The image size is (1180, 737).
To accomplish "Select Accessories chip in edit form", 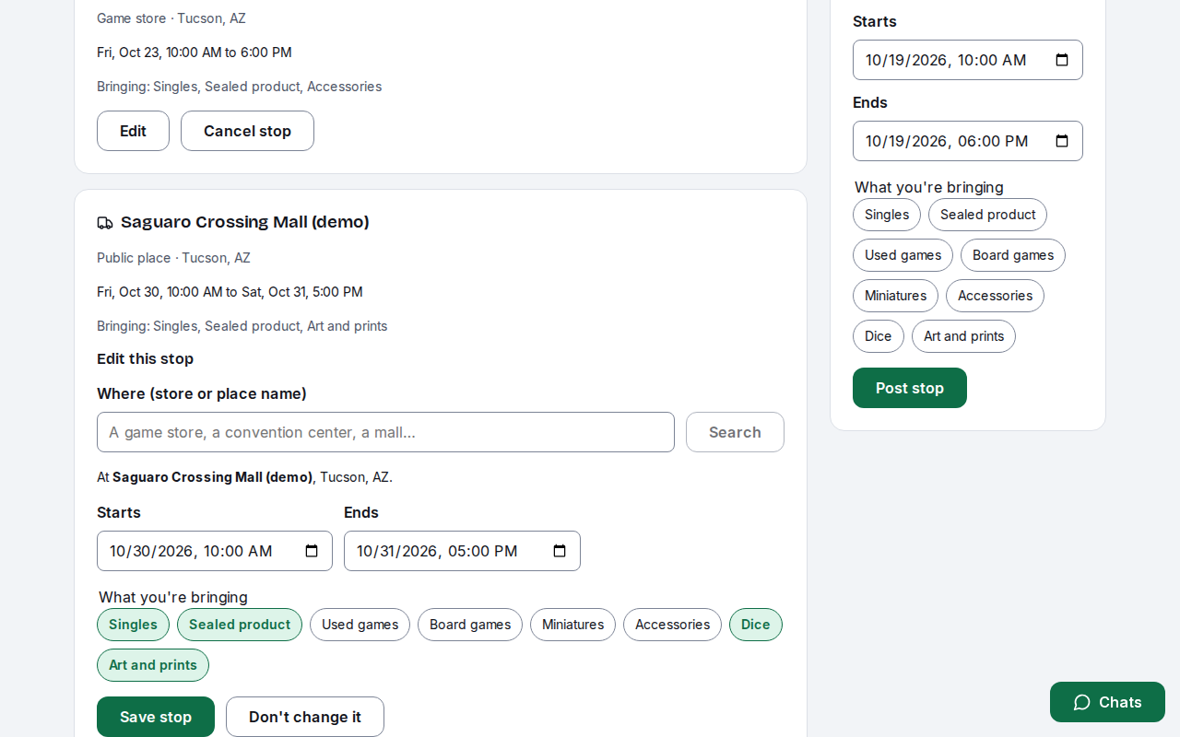I will tap(672, 625).
